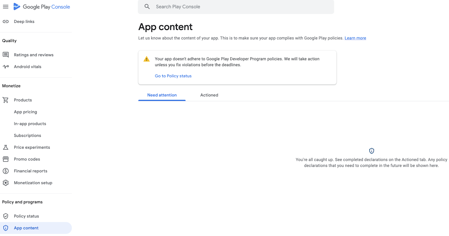Click the Products shopping cart icon
Viewport: 449px width, 236px height.
(x=6, y=100)
